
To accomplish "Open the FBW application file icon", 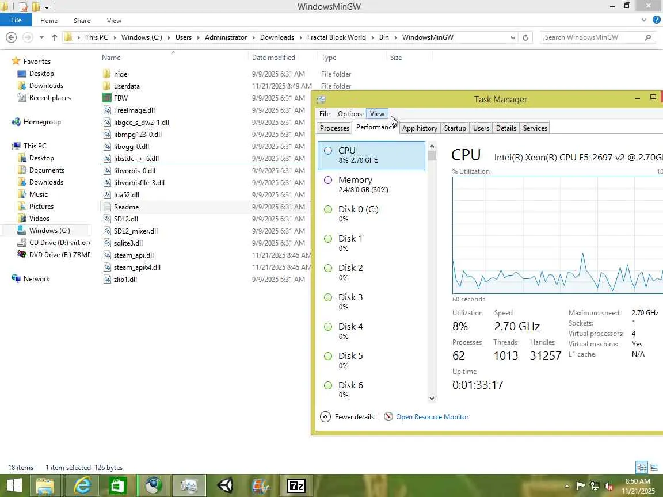I will (107, 98).
